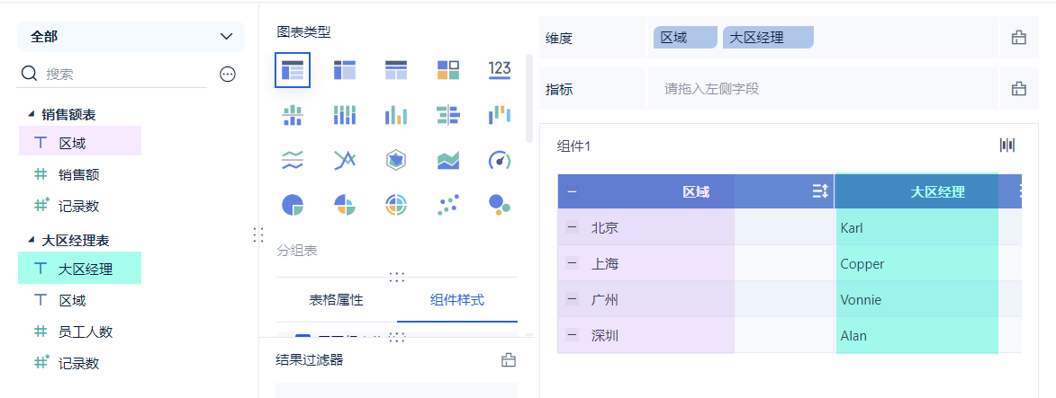Click the search field input
Viewport: 1056px width, 398px height.
tap(126, 75)
